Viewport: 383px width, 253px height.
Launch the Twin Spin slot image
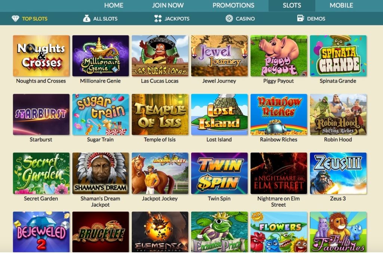coord(219,173)
